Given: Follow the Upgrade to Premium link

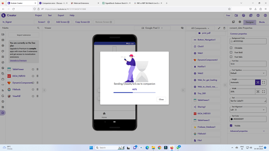Looking at the screenshot, I should pyautogui.click(x=18, y=60).
